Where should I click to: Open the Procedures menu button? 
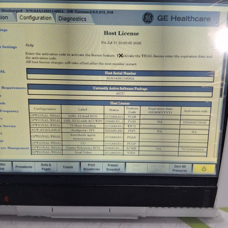point(24,167)
